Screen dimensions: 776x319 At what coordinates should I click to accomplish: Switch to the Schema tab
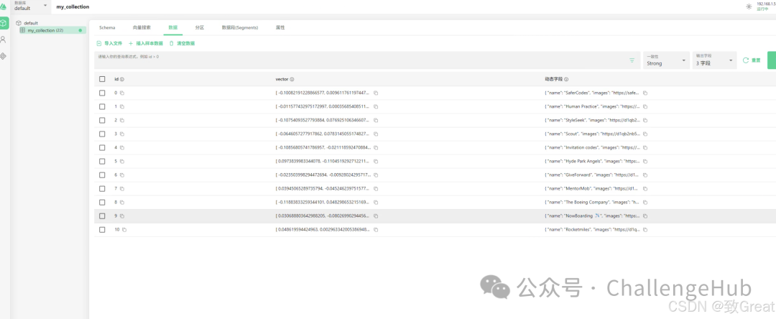tap(107, 28)
